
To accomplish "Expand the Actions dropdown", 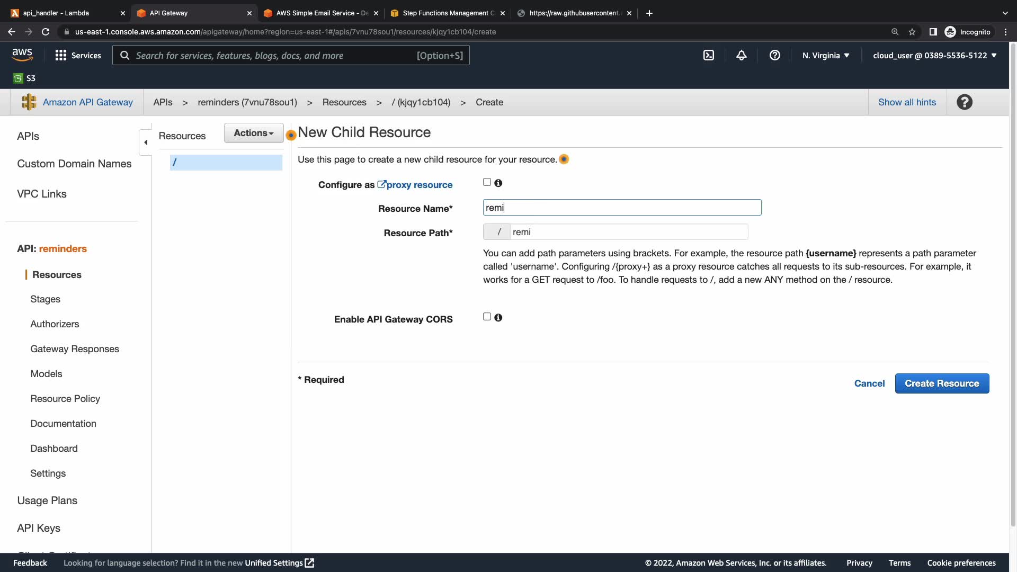I will [x=254, y=133].
